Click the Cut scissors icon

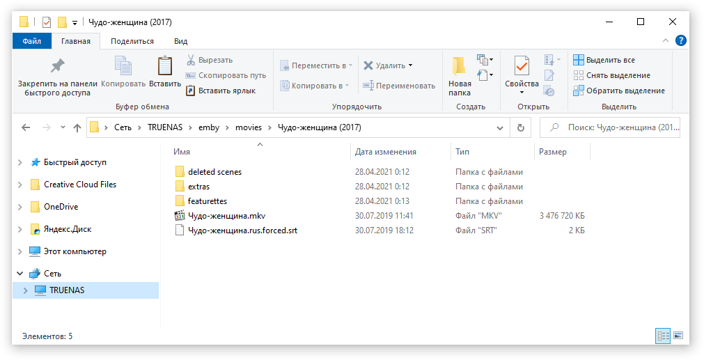(x=191, y=60)
